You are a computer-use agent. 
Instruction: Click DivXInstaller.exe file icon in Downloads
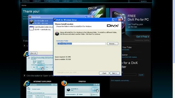31,22
